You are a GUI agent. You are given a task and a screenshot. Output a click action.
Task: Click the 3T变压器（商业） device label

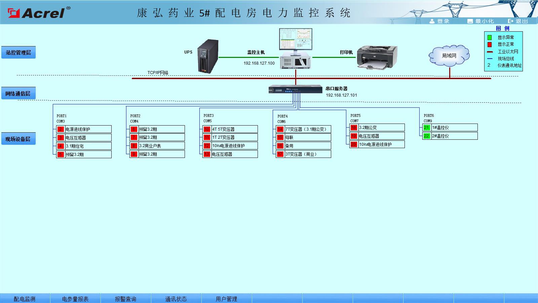tap(301, 154)
